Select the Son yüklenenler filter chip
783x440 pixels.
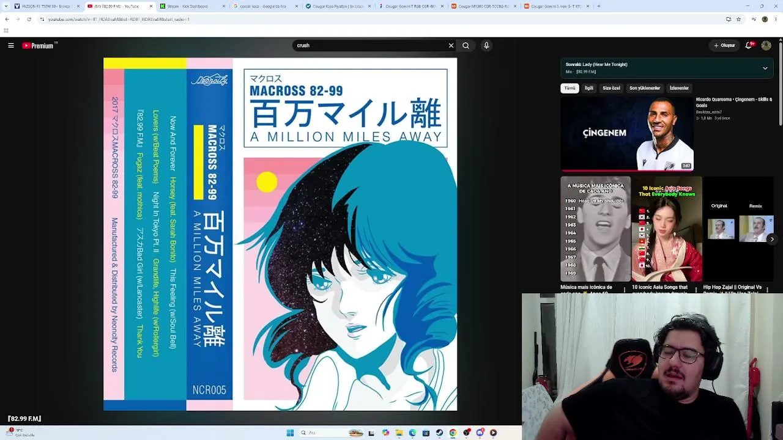point(645,88)
